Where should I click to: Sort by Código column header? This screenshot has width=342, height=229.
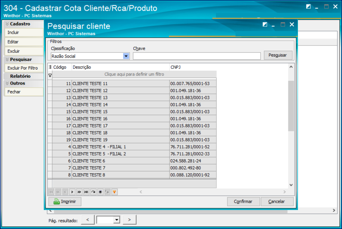tap(62, 67)
